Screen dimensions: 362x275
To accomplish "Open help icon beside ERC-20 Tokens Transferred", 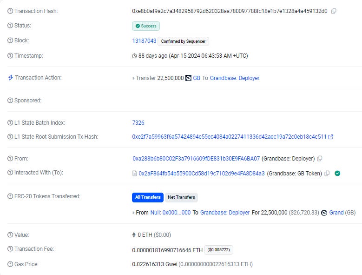I will [x=10, y=196].
